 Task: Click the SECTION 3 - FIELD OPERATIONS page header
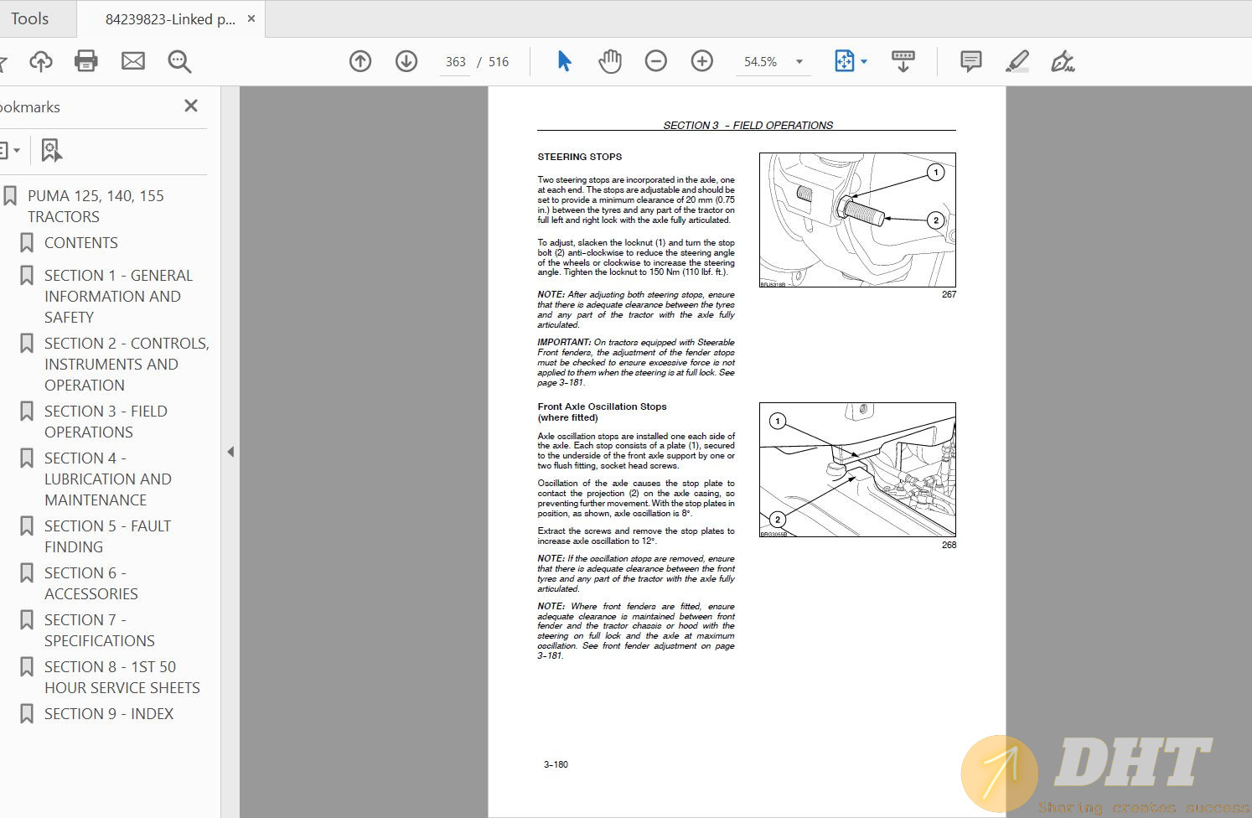[748, 125]
